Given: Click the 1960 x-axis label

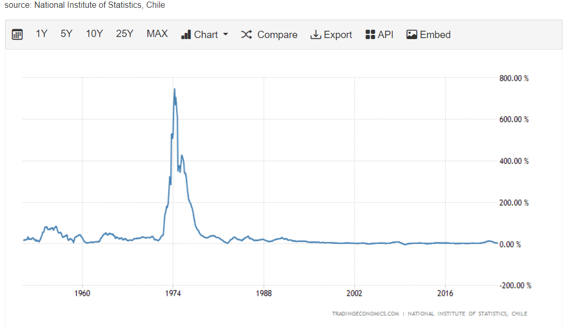Looking at the screenshot, I should tap(82, 293).
